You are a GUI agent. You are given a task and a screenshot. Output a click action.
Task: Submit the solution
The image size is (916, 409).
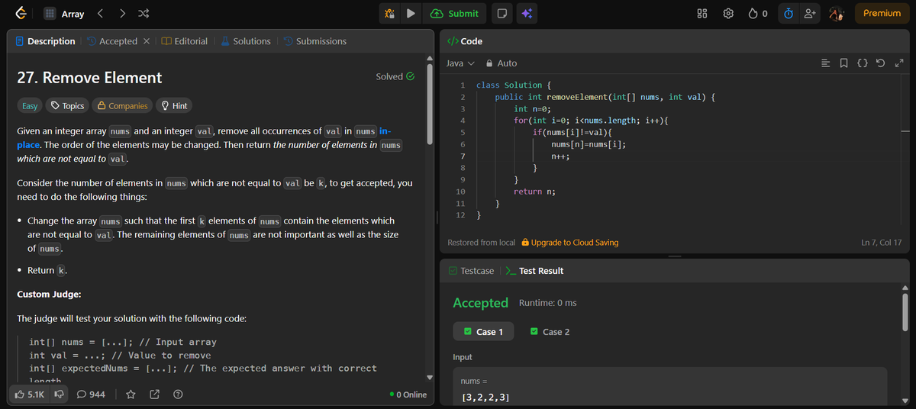[x=455, y=14]
